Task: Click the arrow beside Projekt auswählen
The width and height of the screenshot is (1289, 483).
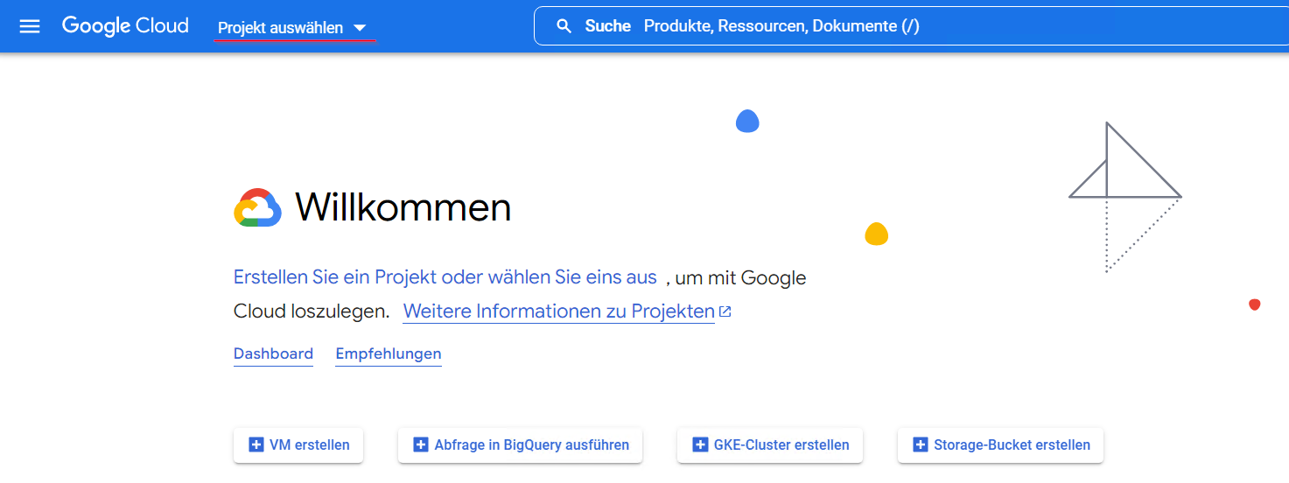Action: click(359, 29)
